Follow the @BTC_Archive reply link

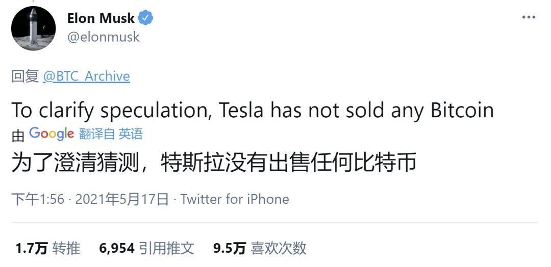tap(86, 76)
